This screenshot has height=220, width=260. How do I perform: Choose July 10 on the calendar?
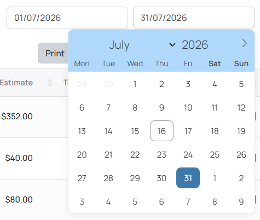pyautogui.click(x=188, y=108)
